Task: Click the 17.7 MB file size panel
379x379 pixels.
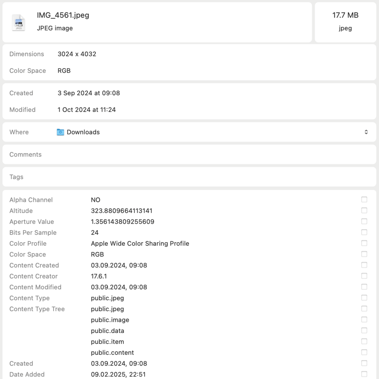Action: click(345, 22)
